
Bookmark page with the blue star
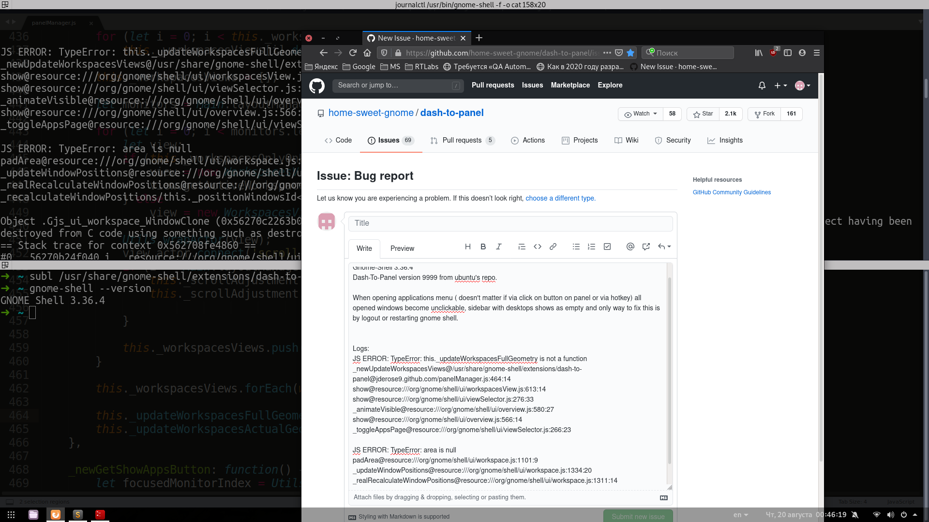[x=630, y=53]
